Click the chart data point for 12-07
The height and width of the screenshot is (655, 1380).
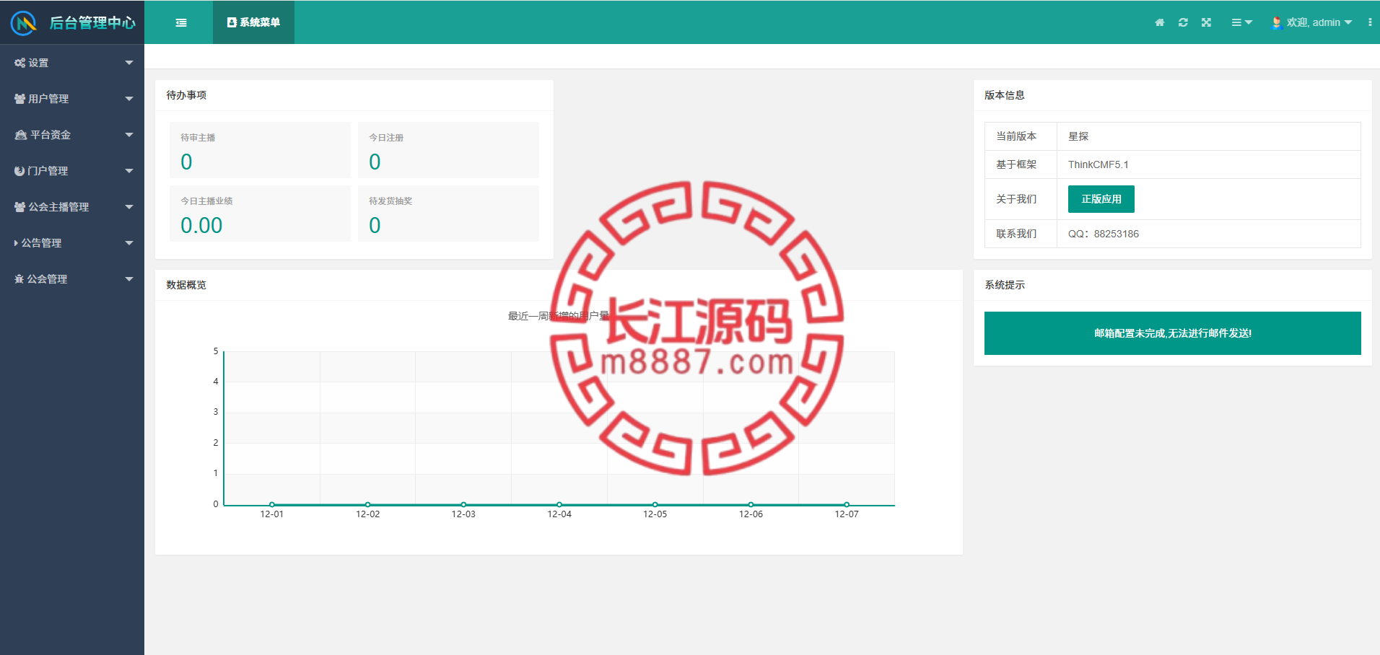(x=847, y=505)
